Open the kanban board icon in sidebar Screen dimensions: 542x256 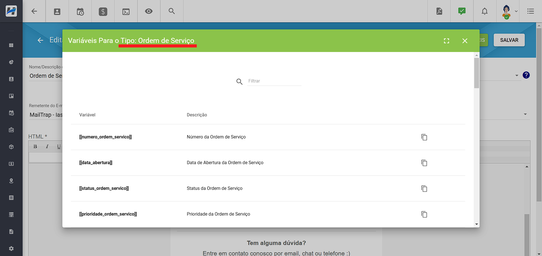pyautogui.click(x=11, y=96)
